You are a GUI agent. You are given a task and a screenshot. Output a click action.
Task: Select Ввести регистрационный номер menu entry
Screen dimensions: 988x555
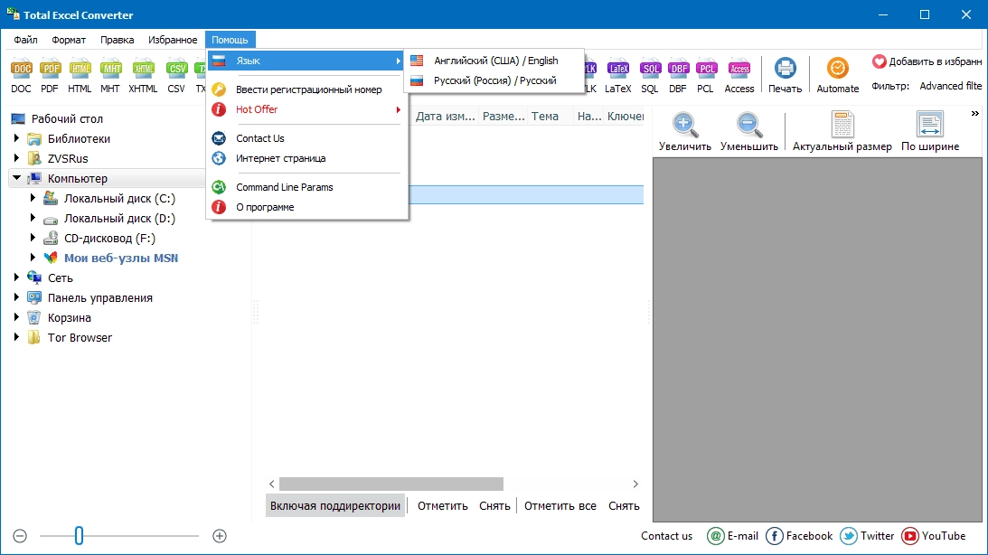(x=306, y=89)
